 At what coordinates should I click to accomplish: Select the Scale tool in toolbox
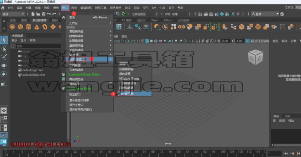(4, 83)
